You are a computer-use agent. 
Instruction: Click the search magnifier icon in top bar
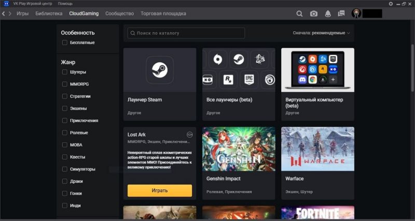tap(299, 13)
